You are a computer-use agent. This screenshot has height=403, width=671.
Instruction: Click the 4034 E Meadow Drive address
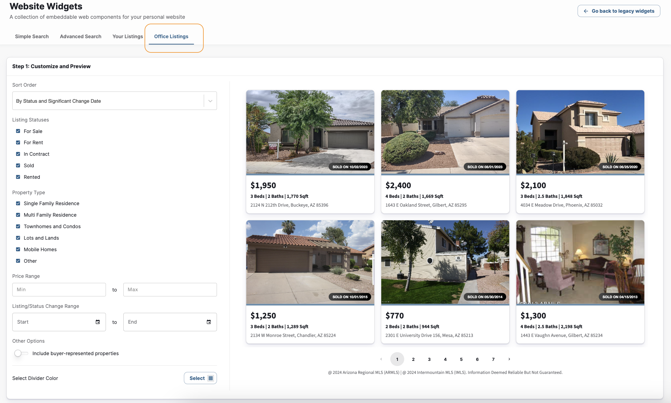(x=561, y=205)
